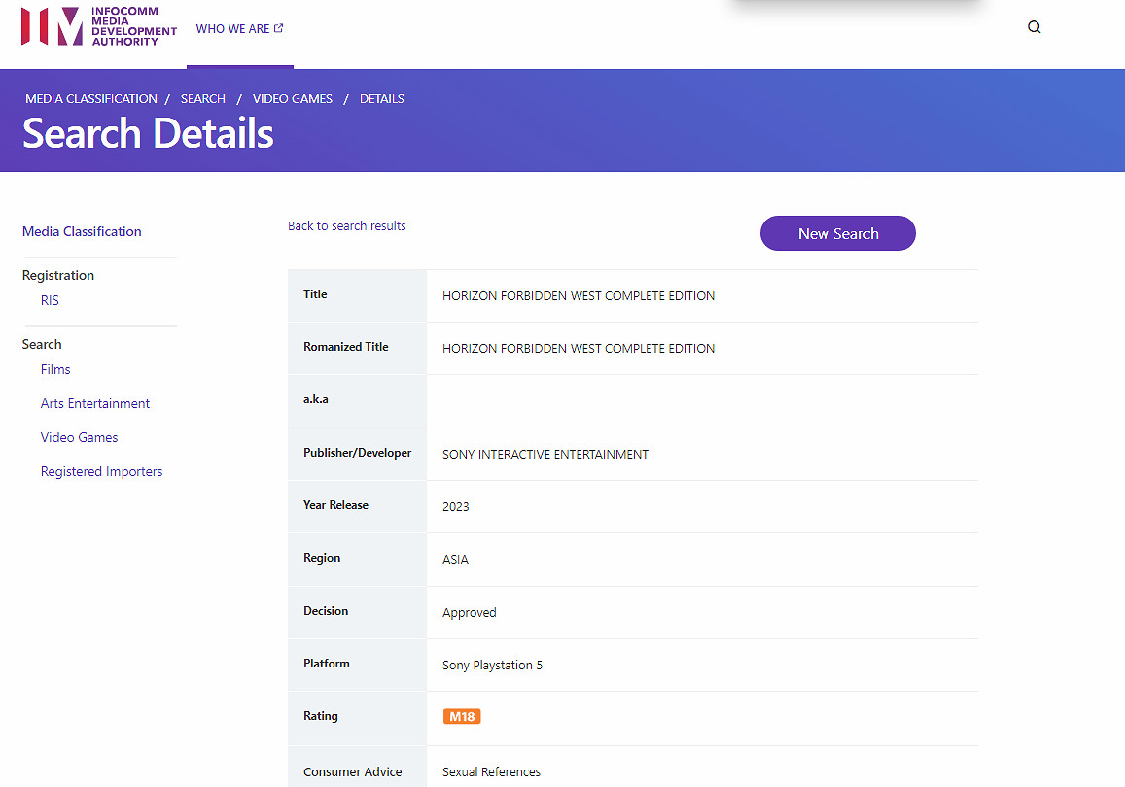The width and height of the screenshot is (1125, 787).
Task: Select Video Games in the sidebar
Action: click(79, 437)
